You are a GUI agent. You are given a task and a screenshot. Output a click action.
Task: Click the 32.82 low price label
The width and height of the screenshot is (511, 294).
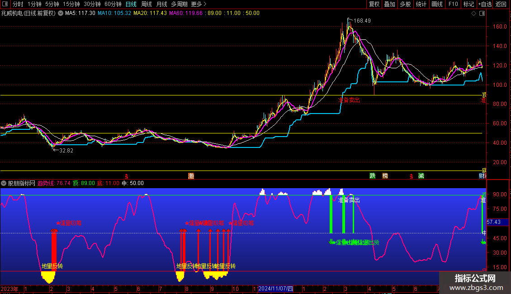coord(66,151)
